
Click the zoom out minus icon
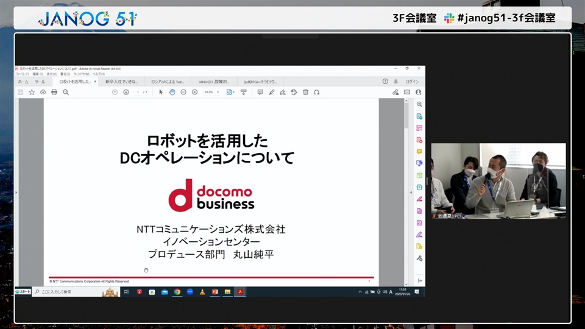[183, 92]
